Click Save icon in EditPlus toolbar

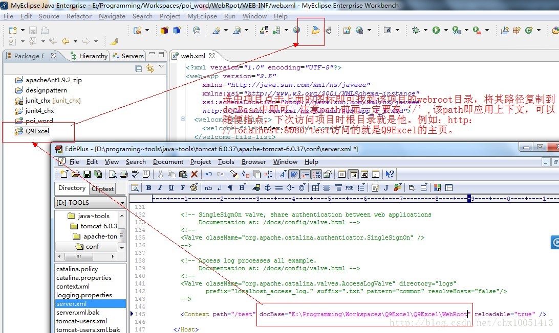(x=87, y=174)
